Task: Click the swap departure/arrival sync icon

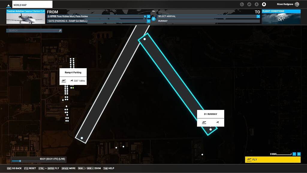Action: [153, 19]
